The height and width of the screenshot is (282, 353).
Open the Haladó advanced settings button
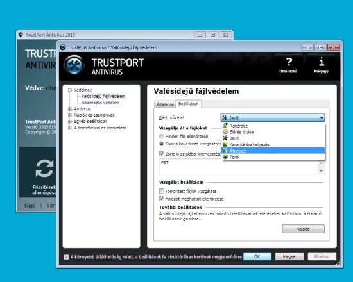(x=303, y=229)
